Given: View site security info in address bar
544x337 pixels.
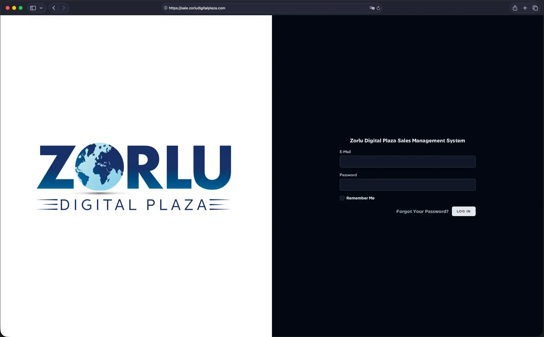Looking at the screenshot, I should [x=165, y=8].
